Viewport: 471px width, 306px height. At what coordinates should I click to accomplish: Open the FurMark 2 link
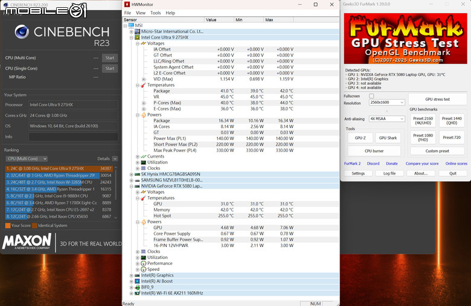coord(353,164)
